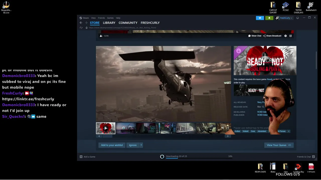Select the Adventure tag
Image resolution: width=321 pixels, height=180 pixels.
coord(262,131)
